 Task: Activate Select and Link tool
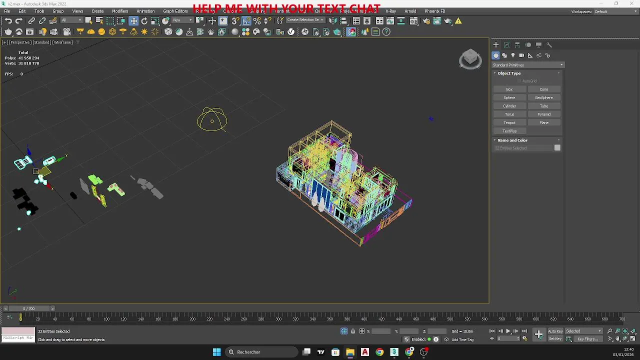[x=31, y=20]
